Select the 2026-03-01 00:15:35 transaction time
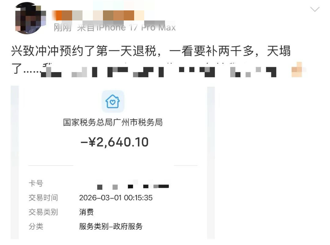The height and width of the screenshot is (245, 330). point(116,198)
